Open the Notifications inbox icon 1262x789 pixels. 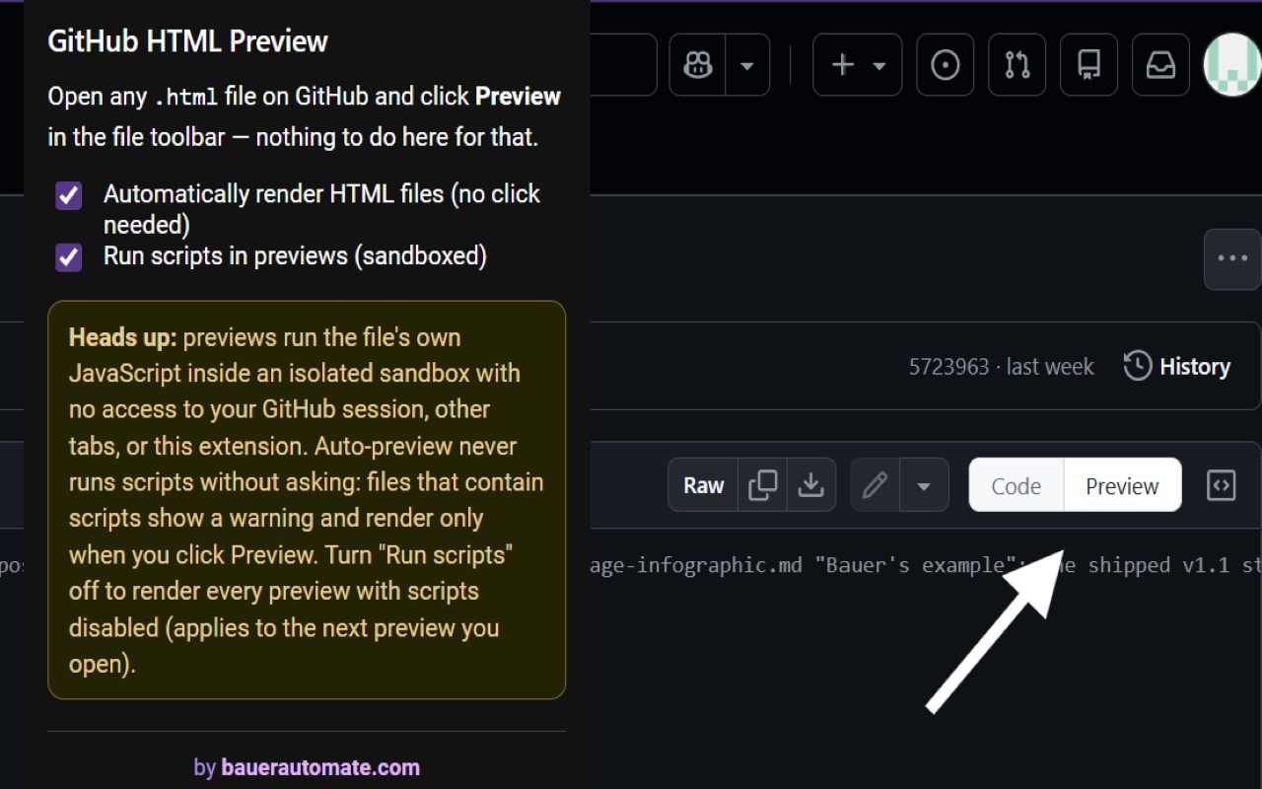click(1160, 65)
